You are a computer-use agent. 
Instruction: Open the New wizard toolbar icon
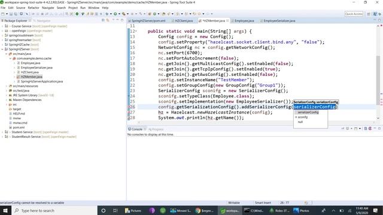[2, 14]
